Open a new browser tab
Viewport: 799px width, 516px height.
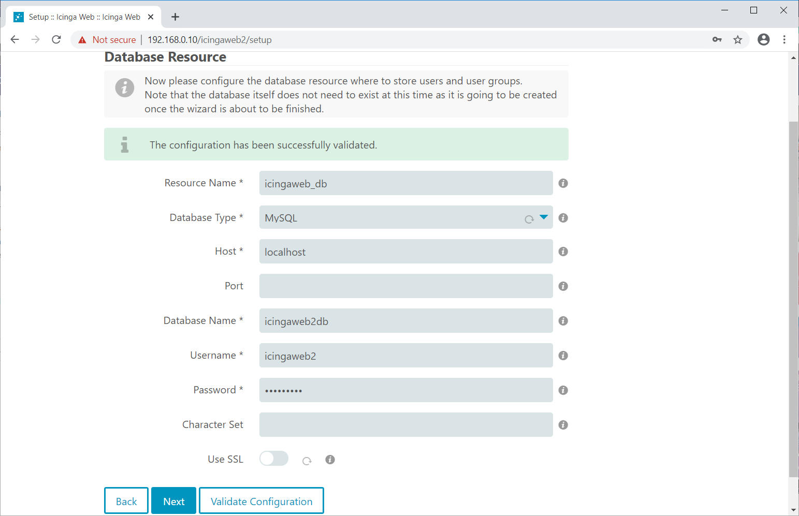point(175,17)
